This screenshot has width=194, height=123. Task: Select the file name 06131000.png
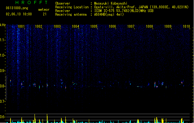[x=17, y=8]
